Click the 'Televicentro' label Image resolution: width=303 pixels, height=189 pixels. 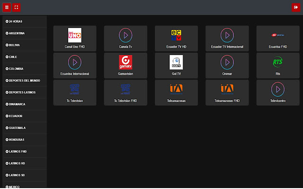tap(278, 101)
